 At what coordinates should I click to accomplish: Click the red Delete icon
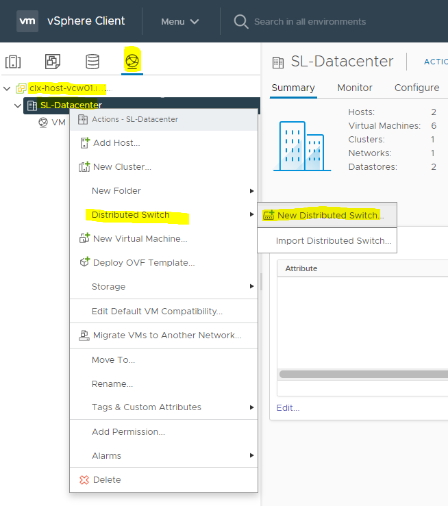pyautogui.click(x=84, y=480)
